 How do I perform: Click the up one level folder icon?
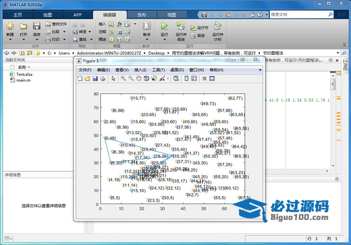click(22, 53)
